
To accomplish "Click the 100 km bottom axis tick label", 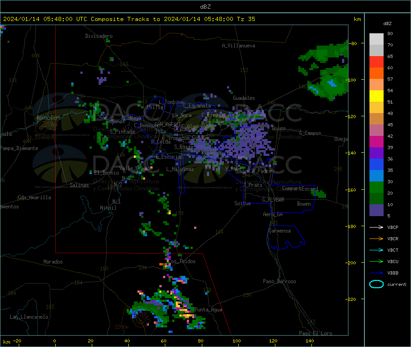I will pyautogui.click(x=237, y=341).
